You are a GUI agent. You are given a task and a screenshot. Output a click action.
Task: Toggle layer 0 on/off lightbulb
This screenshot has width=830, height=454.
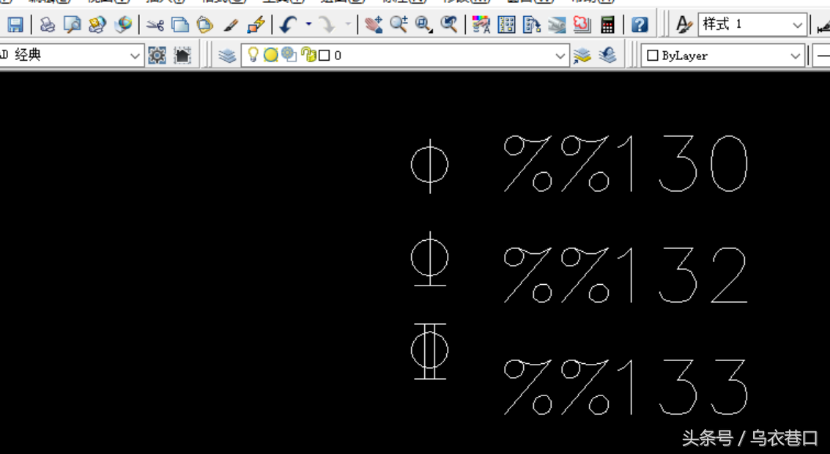pos(253,54)
